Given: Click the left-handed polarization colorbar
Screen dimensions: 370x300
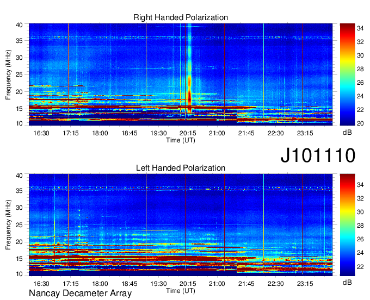Looking at the screenshot, I should [x=347, y=225].
